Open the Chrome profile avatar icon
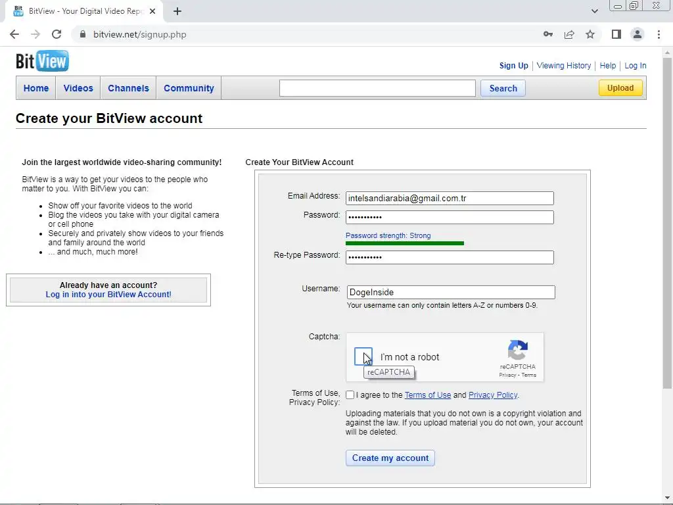The width and height of the screenshot is (673, 505). pos(638,34)
